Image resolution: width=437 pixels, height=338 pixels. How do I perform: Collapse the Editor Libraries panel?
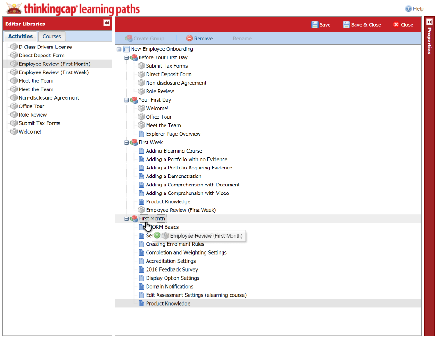coord(107,23)
